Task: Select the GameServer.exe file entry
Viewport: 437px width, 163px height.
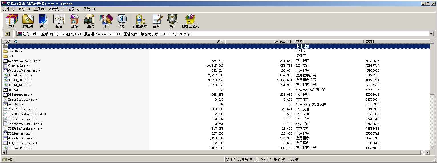Action: (20, 138)
